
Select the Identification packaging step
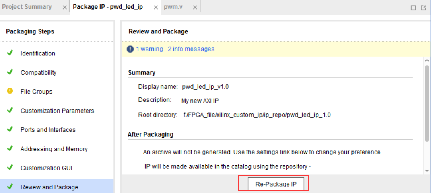coord(38,53)
